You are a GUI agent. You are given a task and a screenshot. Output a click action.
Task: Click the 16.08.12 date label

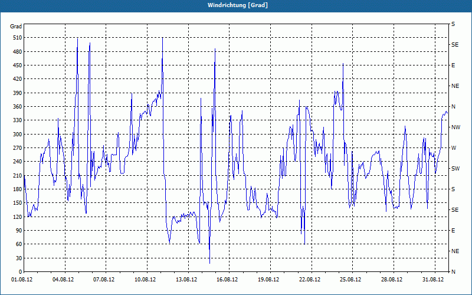[x=227, y=280]
